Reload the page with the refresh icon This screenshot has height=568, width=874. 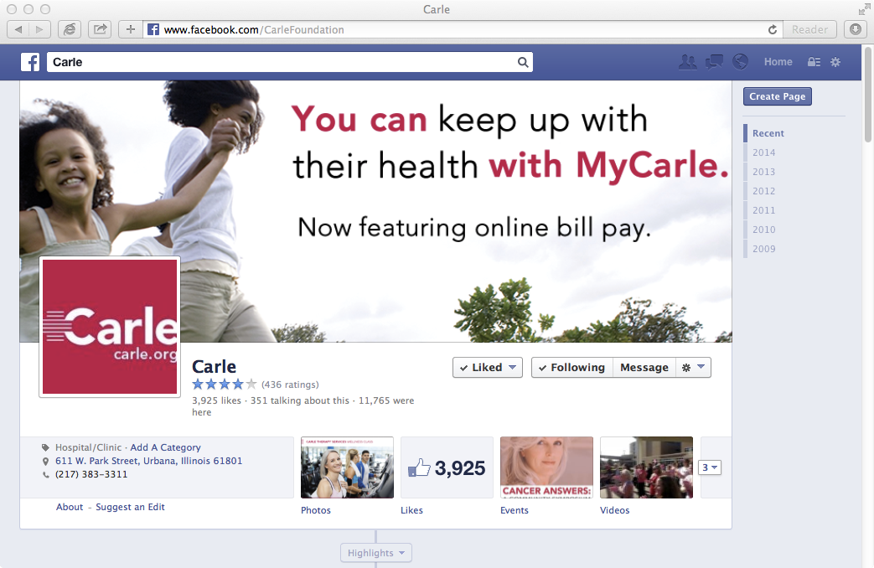tap(773, 29)
